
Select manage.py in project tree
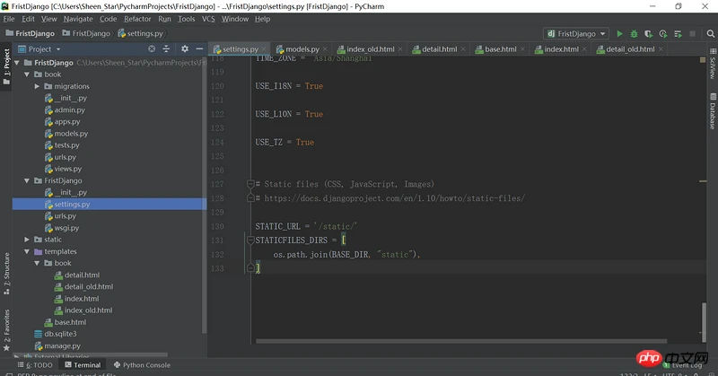[62, 345]
